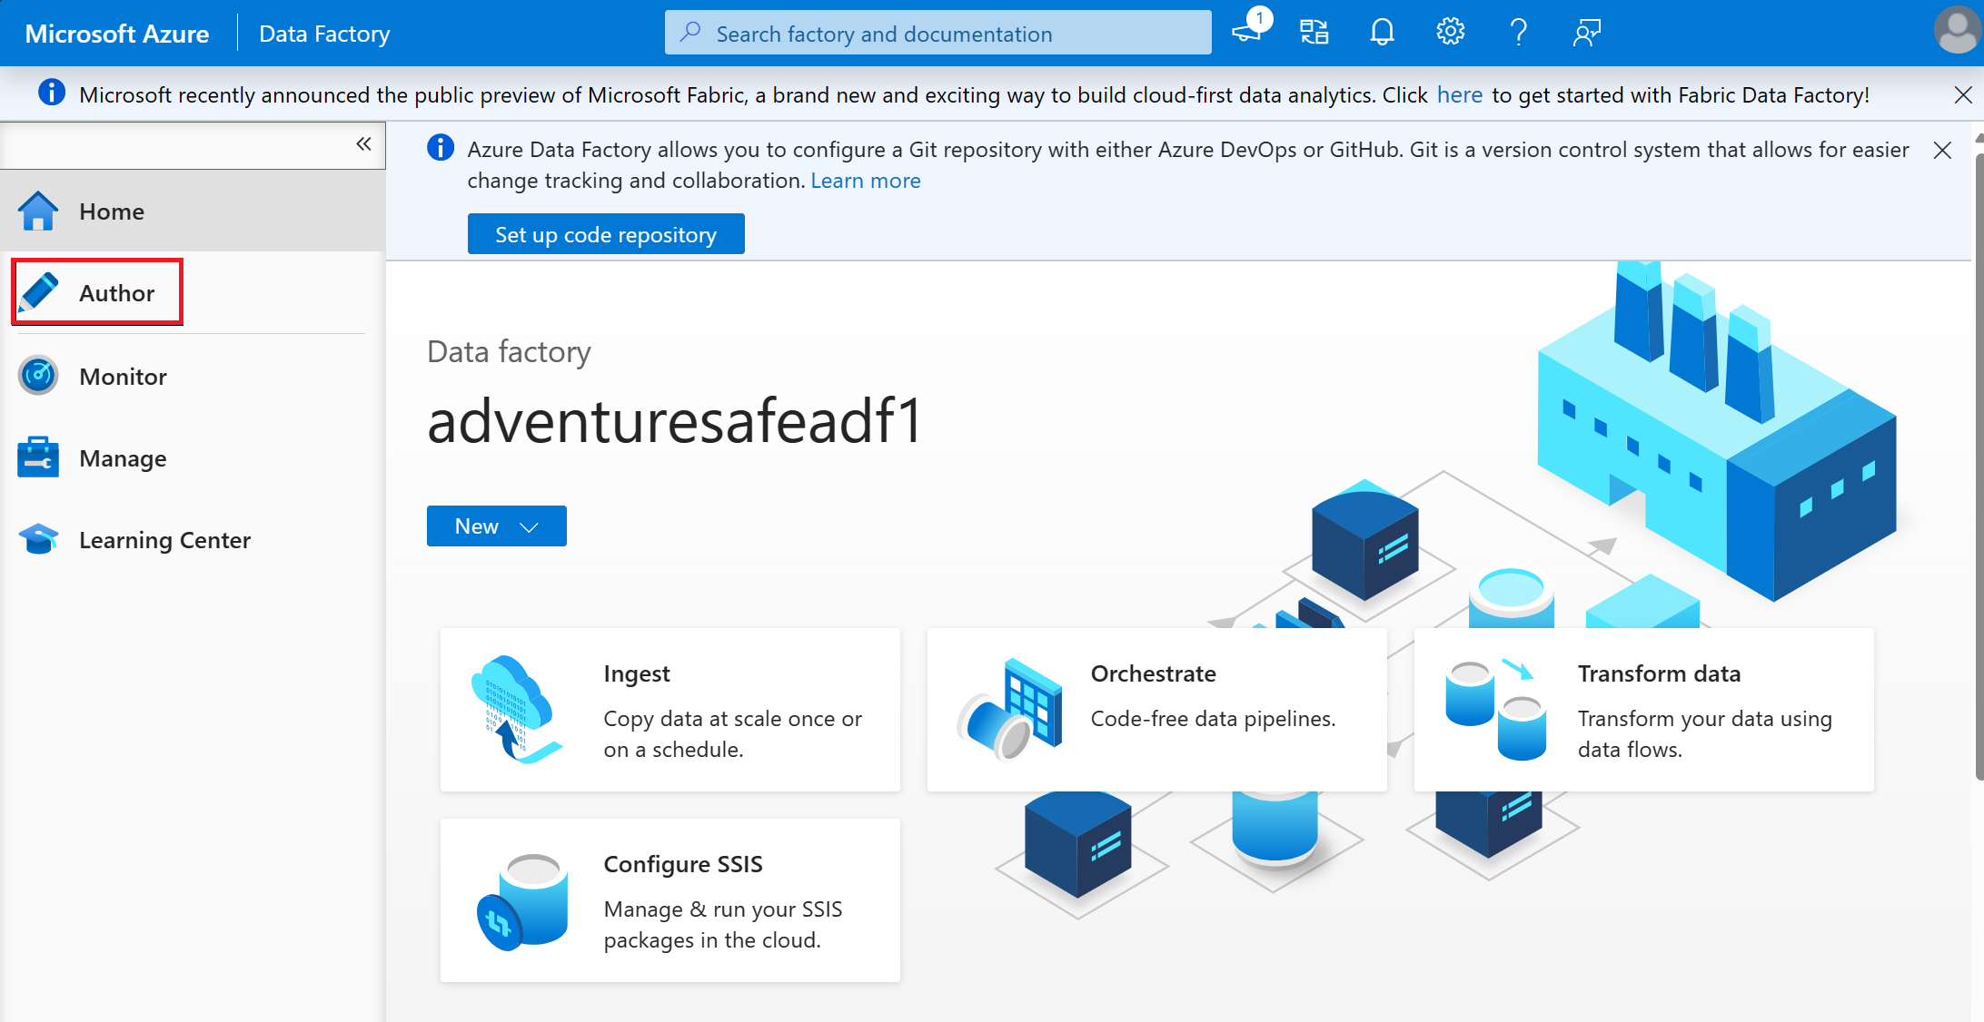
Task: Expand the New dropdown button
Action: [529, 526]
